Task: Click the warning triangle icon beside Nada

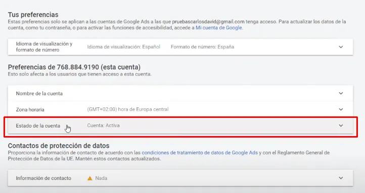Action: 90,178
